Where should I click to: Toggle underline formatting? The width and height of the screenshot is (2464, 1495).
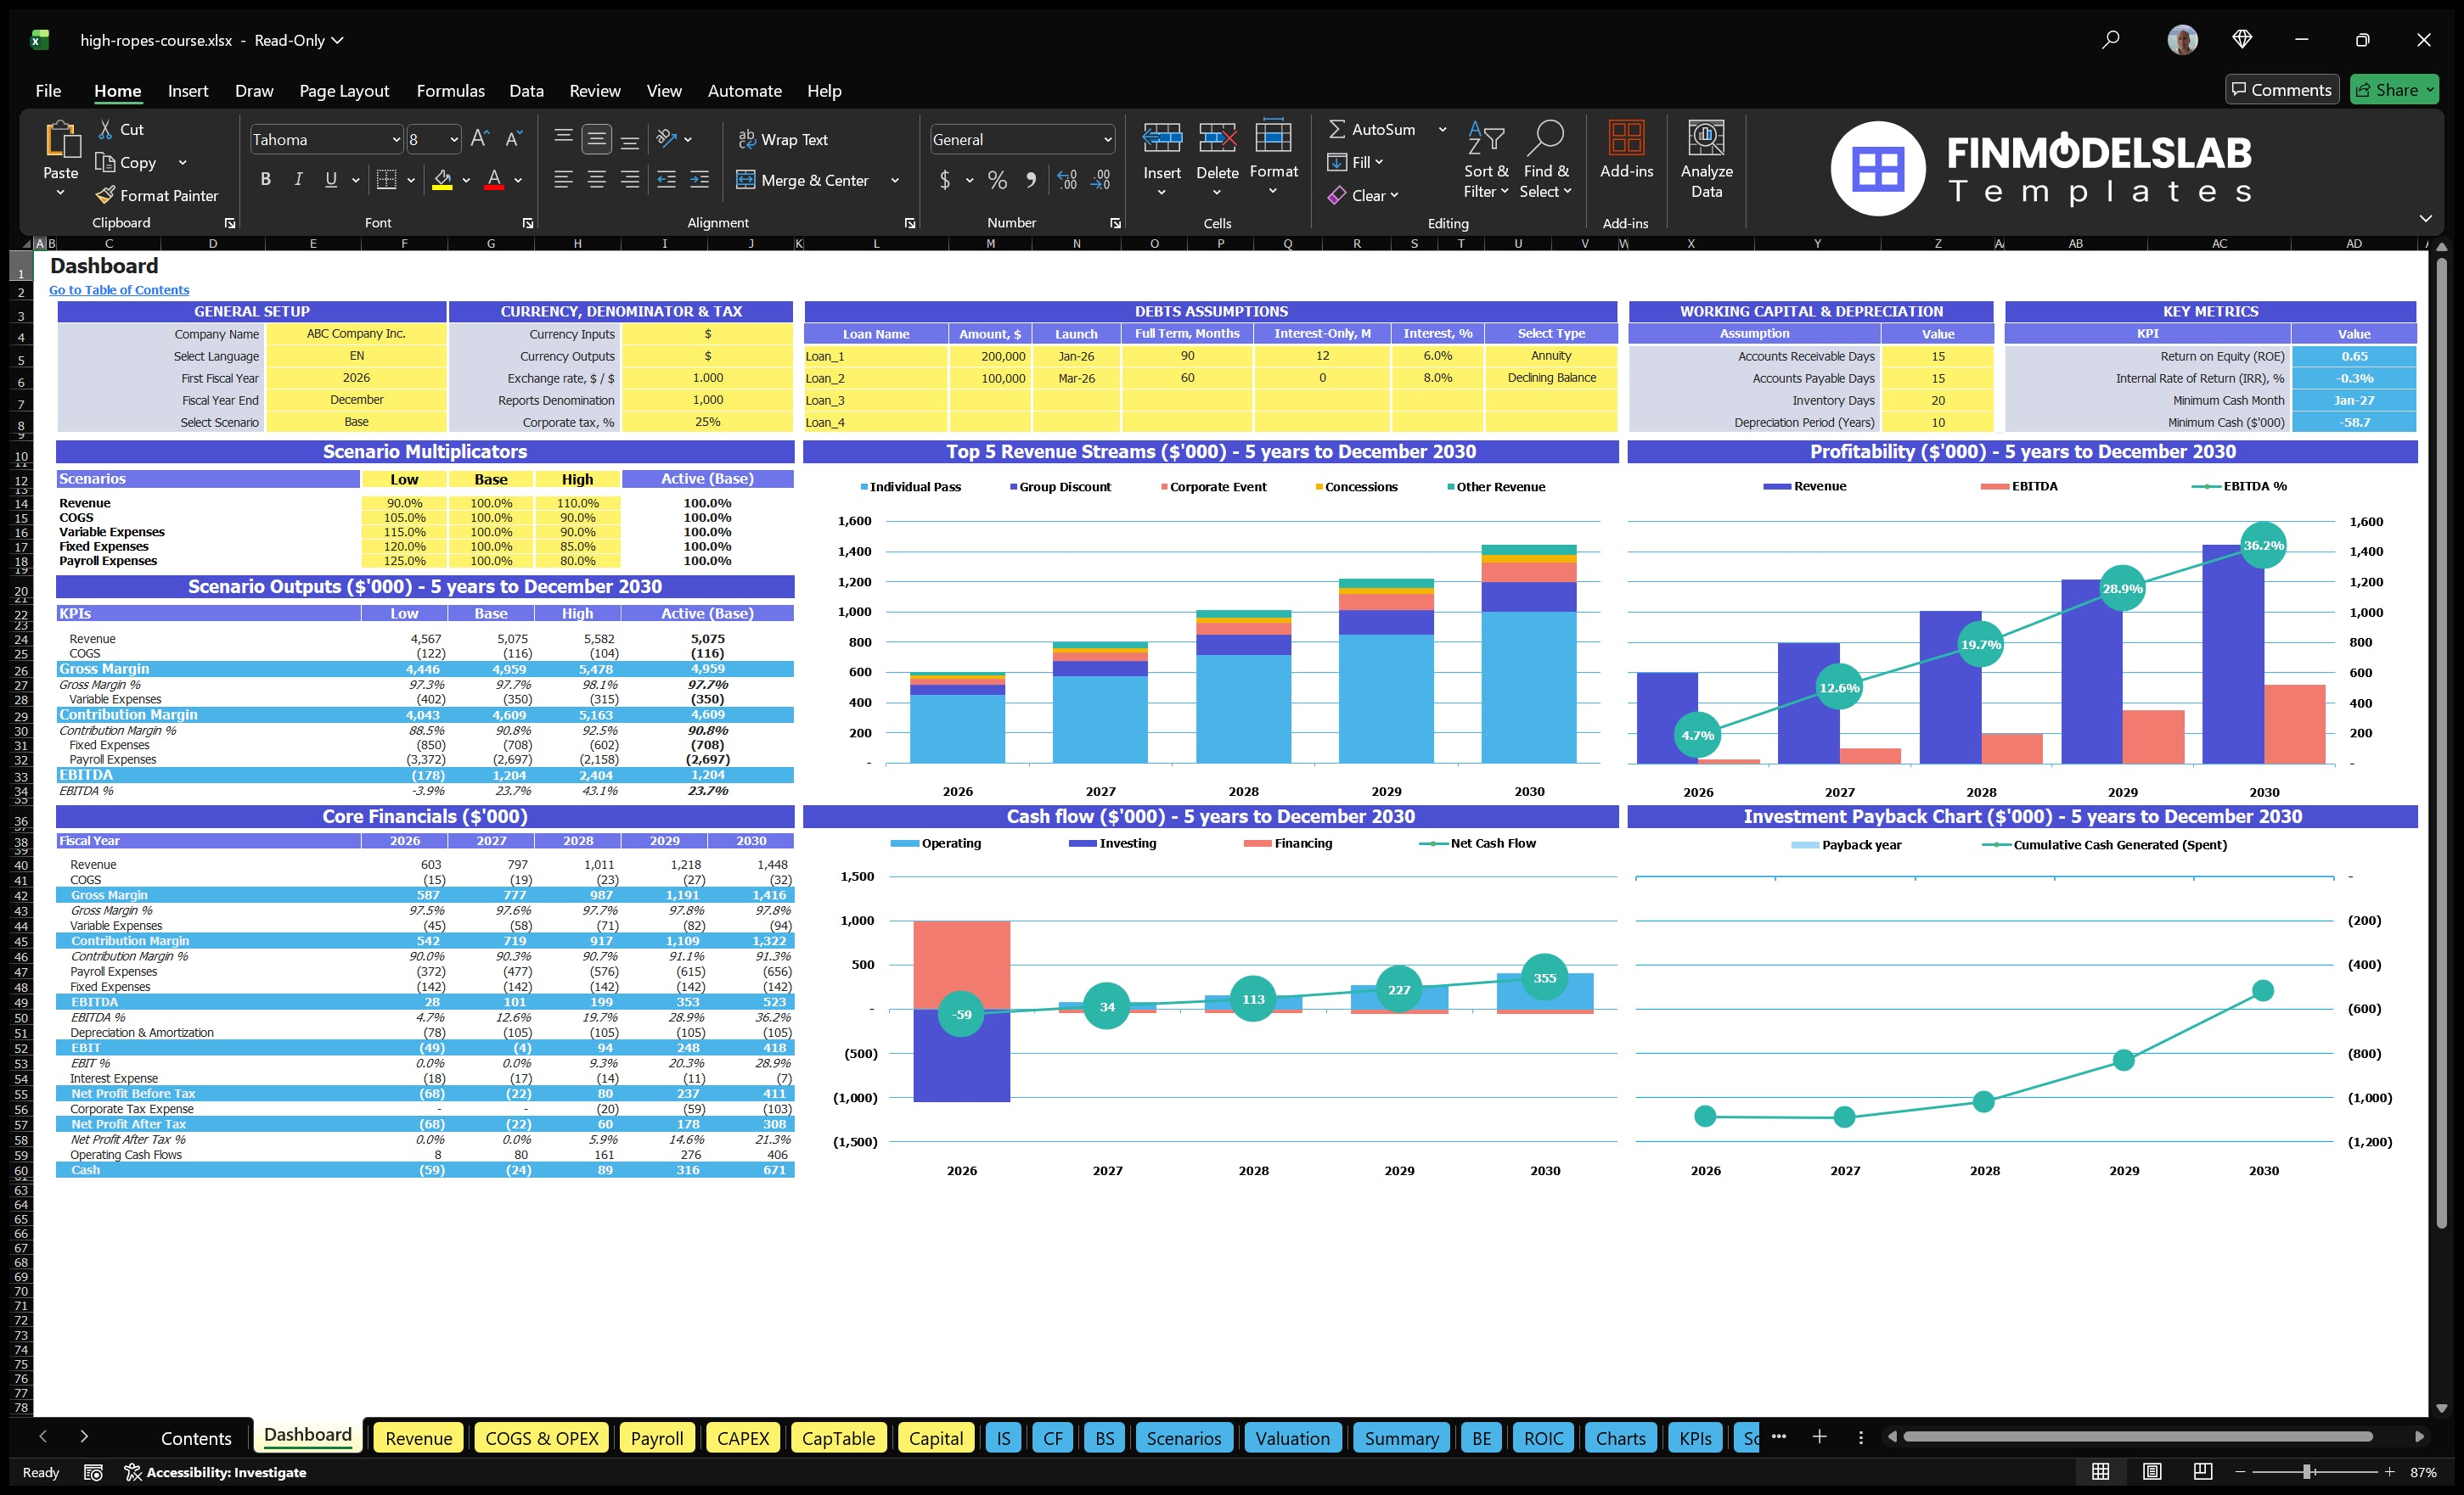pos(330,179)
